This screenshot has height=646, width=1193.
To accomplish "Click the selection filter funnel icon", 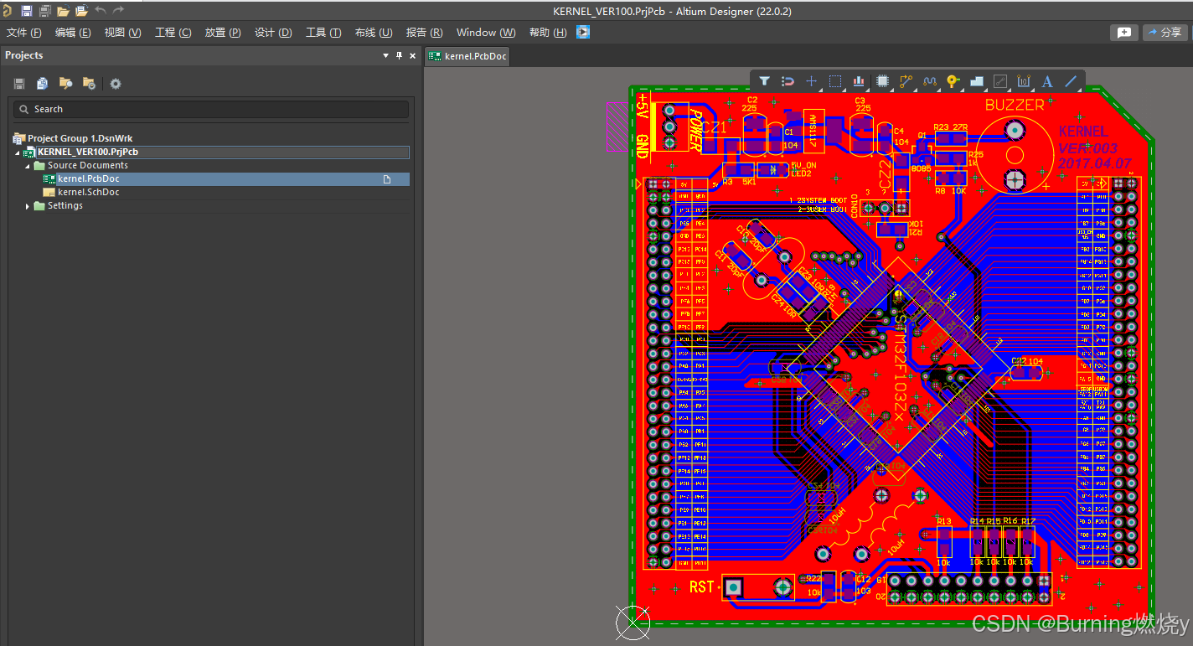I will point(764,81).
